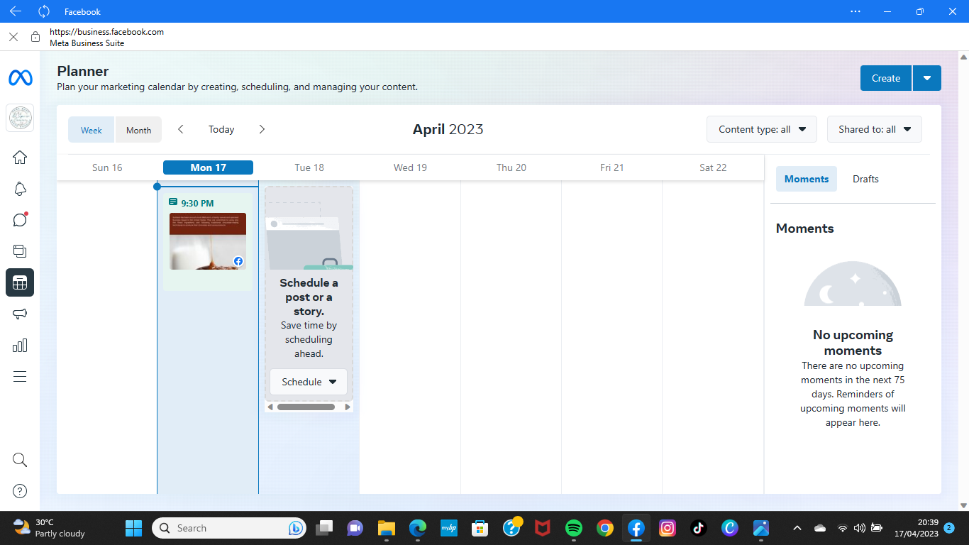
Task: Open Google Chrome from the taskbar
Action: pos(605,528)
